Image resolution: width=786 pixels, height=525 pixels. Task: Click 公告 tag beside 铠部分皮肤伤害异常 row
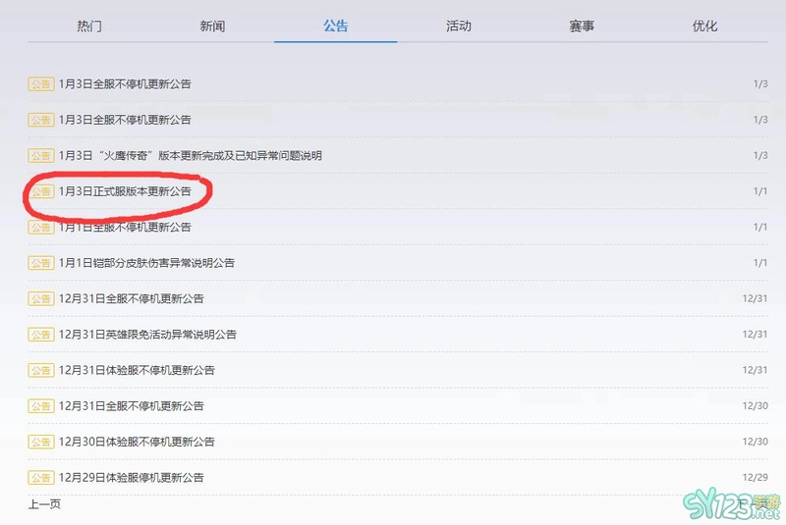pos(41,263)
